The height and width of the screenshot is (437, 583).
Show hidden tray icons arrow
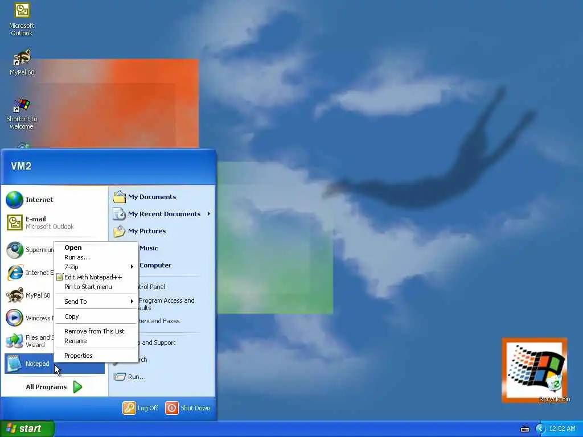point(540,429)
